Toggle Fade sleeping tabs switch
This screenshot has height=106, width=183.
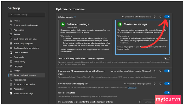(167, 93)
